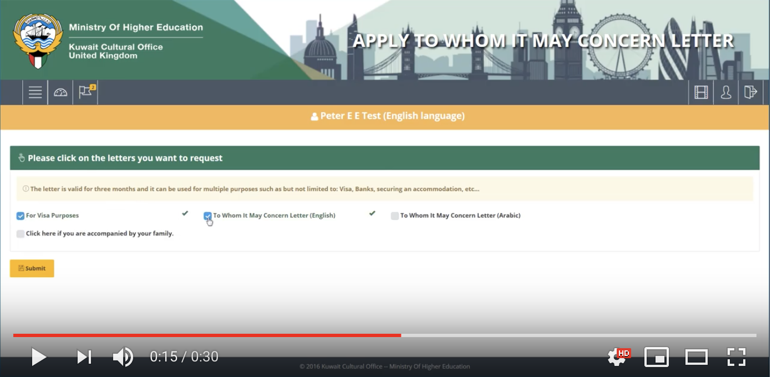
Task: Uncheck To Whom It May Concern Letter (English)
Action: pyautogui.click(x=207, y=216)
